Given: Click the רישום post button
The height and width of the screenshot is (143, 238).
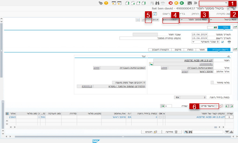Looking at the screenshot, I should [166, 14].
